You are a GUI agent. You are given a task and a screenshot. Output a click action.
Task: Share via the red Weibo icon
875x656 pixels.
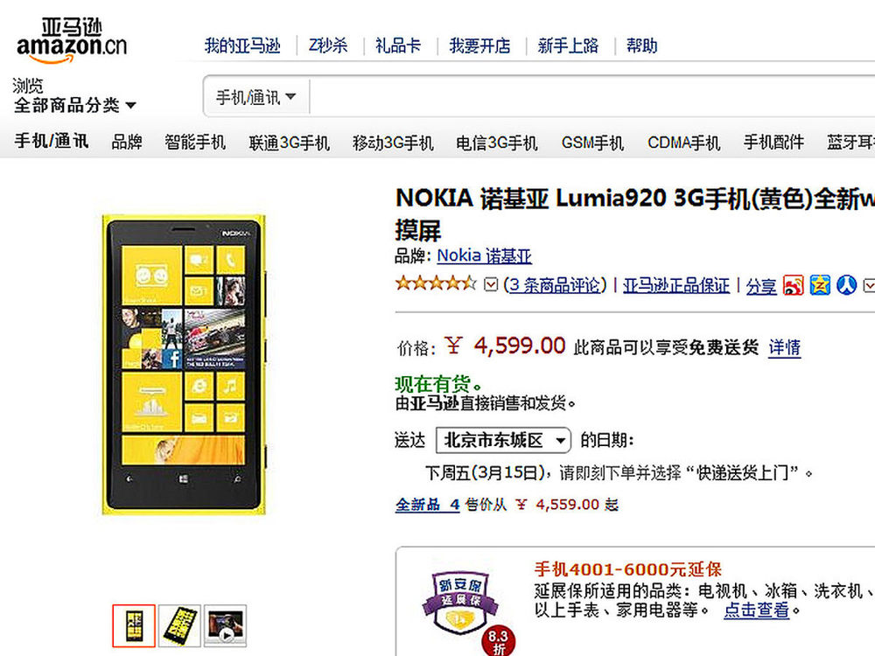click(793, 285)
